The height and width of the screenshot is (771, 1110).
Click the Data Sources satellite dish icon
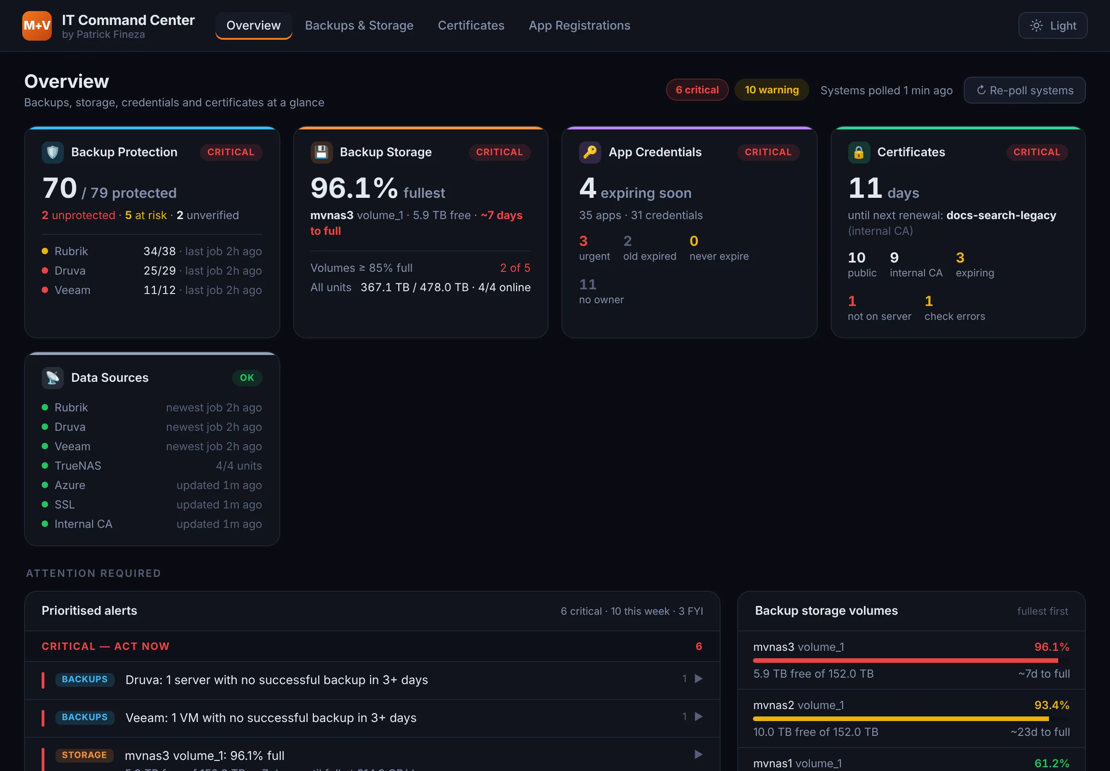pyautogui.click(x=53, y=378)
